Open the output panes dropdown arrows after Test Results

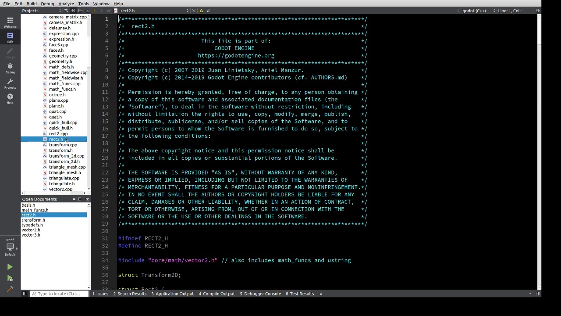tap(321, 294)
